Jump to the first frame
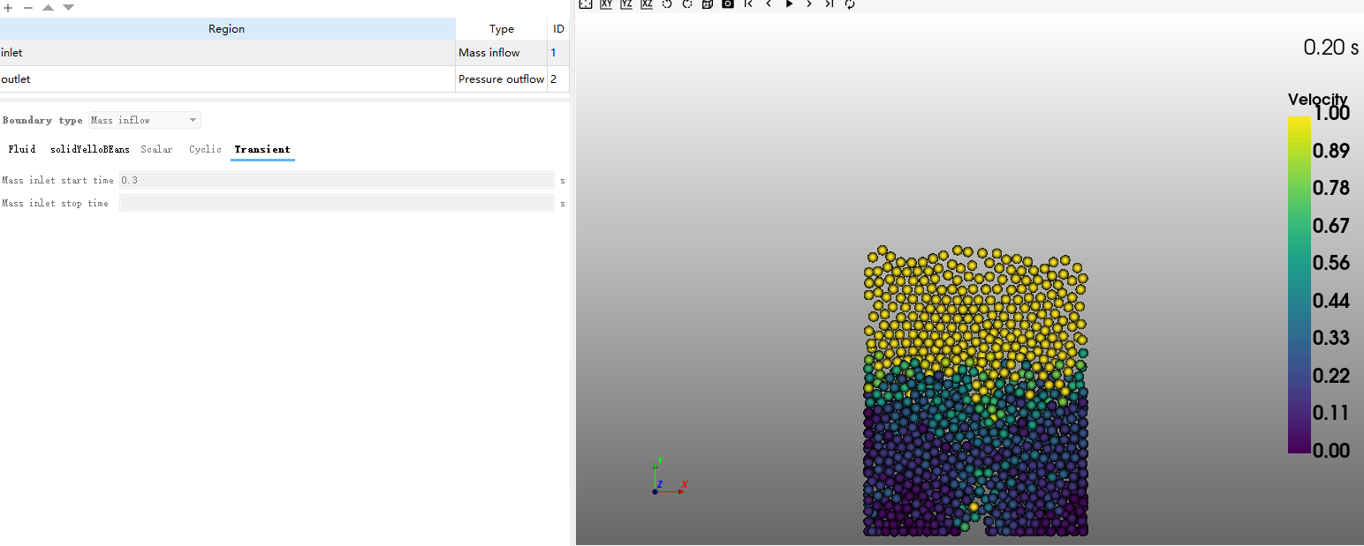The height and width of the screenshot is (546, 1364). pyautogui.click(x=748, y=4)
